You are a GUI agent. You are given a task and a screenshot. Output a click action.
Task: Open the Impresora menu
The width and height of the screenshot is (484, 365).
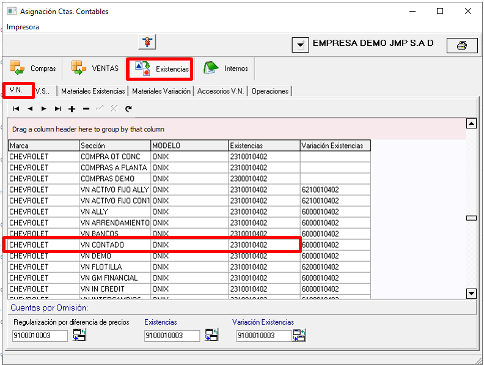(23, 27)
